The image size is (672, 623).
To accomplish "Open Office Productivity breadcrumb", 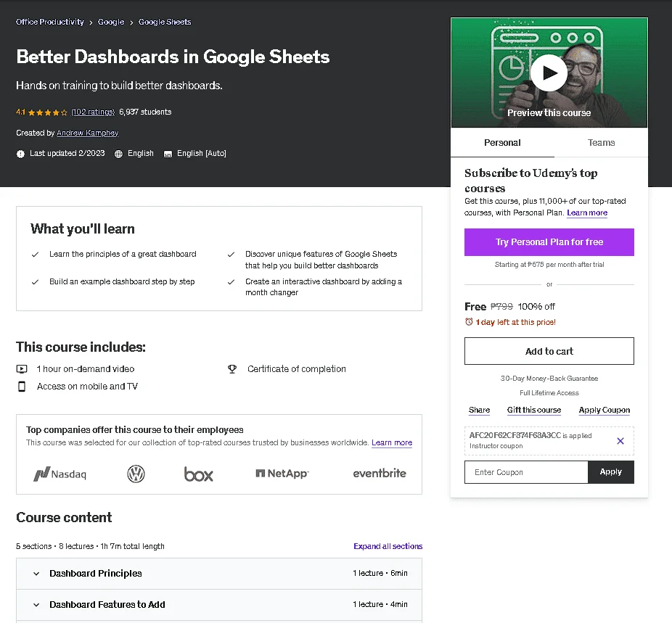I will pyautogui.click(x=50, y=22).
